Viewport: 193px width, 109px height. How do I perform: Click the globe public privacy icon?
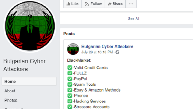(x=117, y=52)
